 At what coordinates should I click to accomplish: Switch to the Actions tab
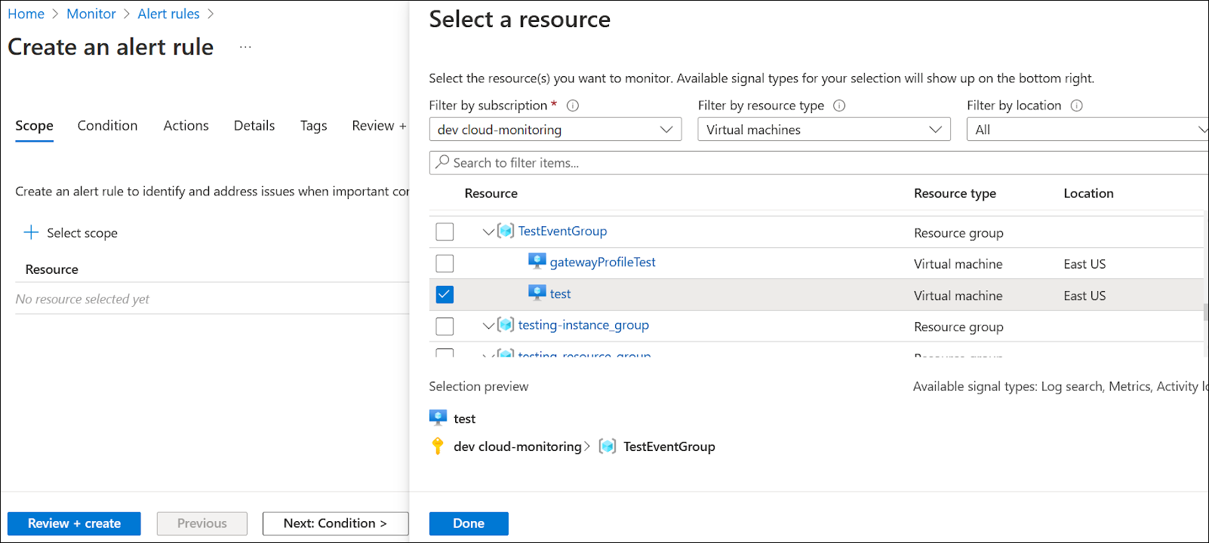[x=186, y=126]
